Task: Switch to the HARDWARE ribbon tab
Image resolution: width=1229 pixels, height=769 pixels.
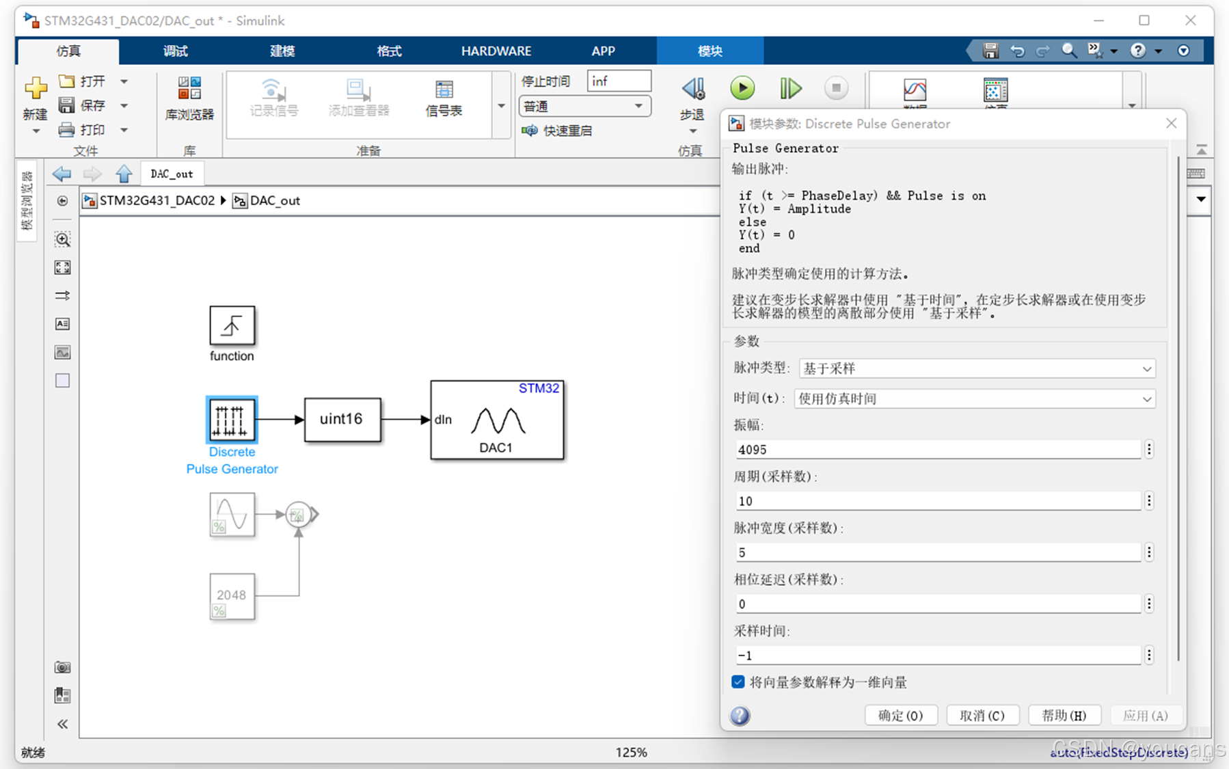Action: click(x=496, y=51)
